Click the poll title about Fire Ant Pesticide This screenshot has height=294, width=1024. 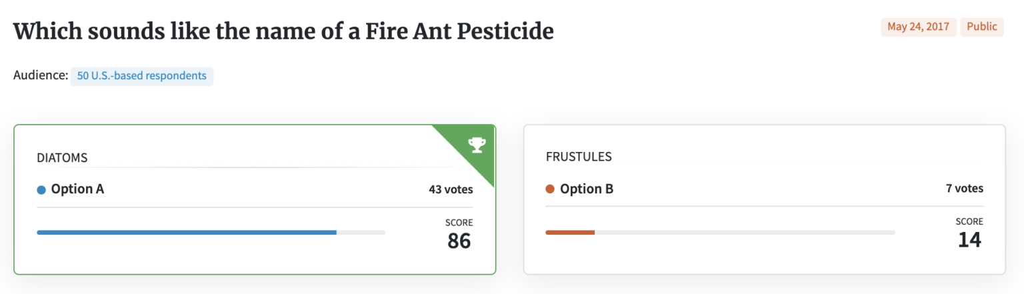tap(283, 31)
